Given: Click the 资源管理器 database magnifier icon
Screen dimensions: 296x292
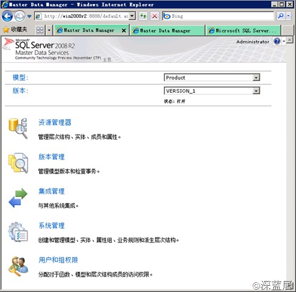Looking at the screenshot, I should [x=18, y=128].
